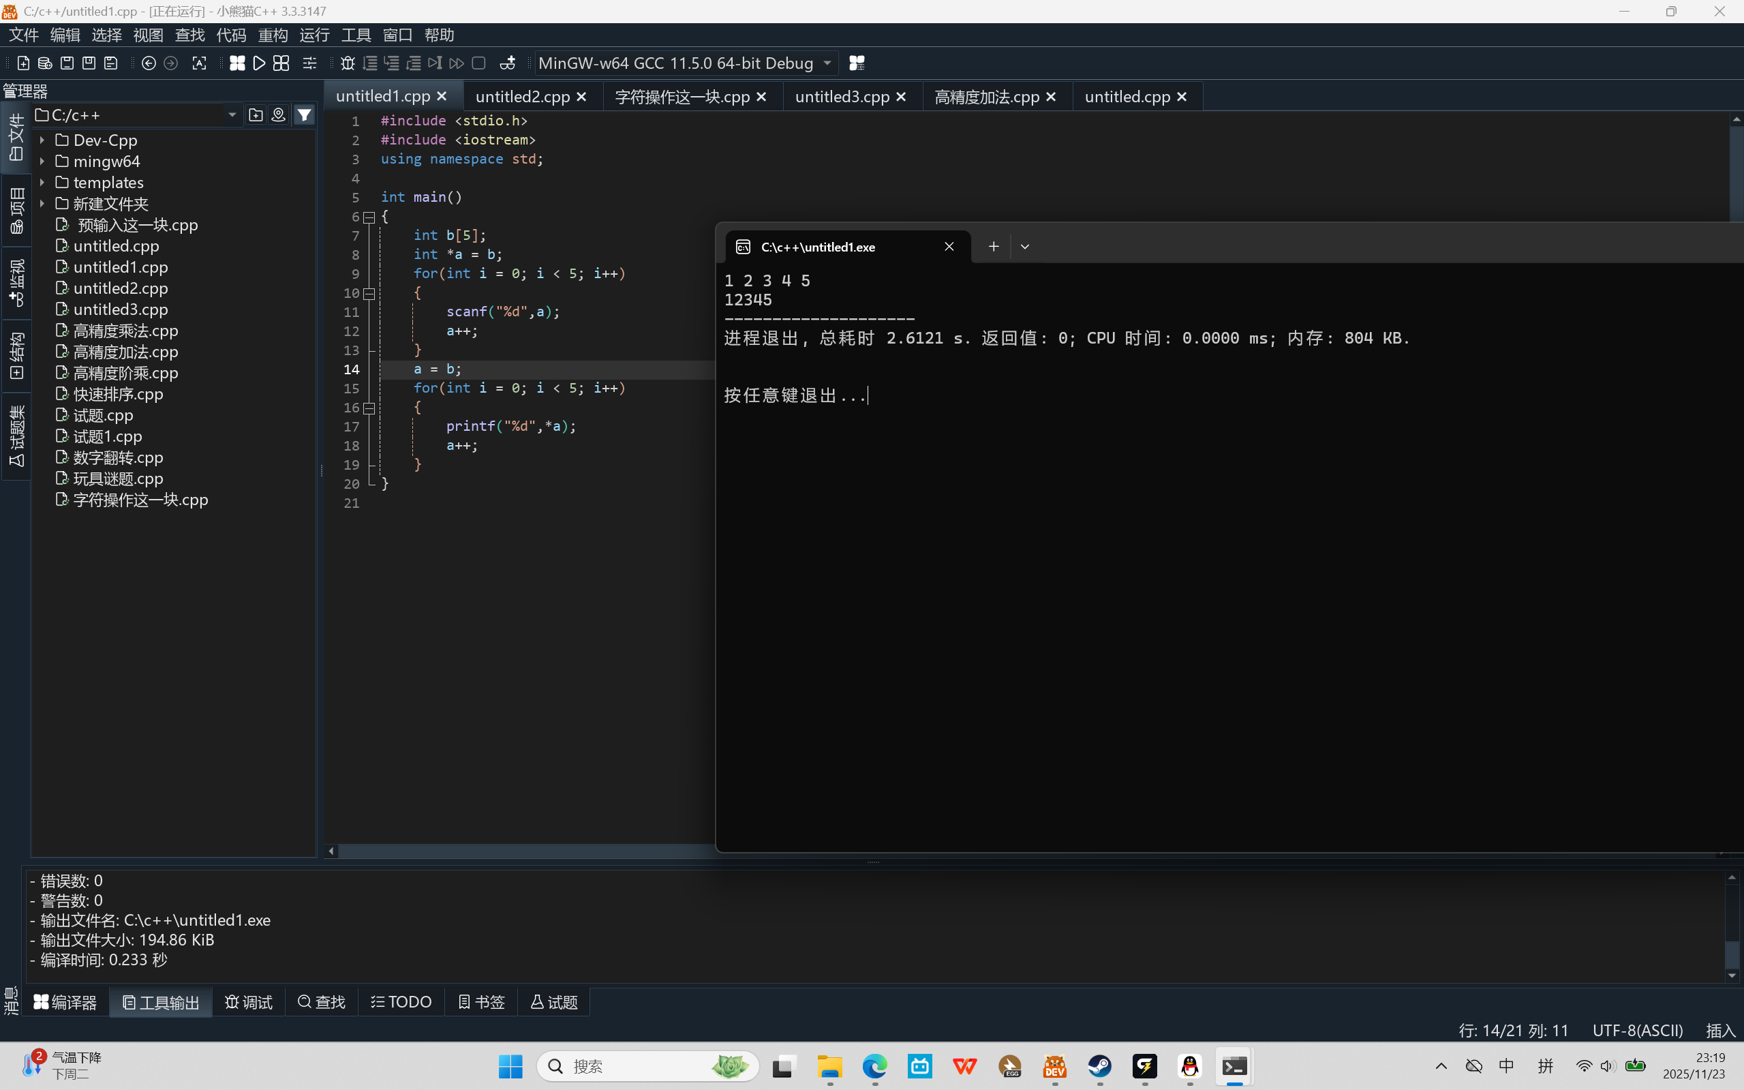Image resolution: width=1744 pixels, height=1090 pixels.
Task: Switch to the untitled2.cpp tab
Action: [523, 97]
